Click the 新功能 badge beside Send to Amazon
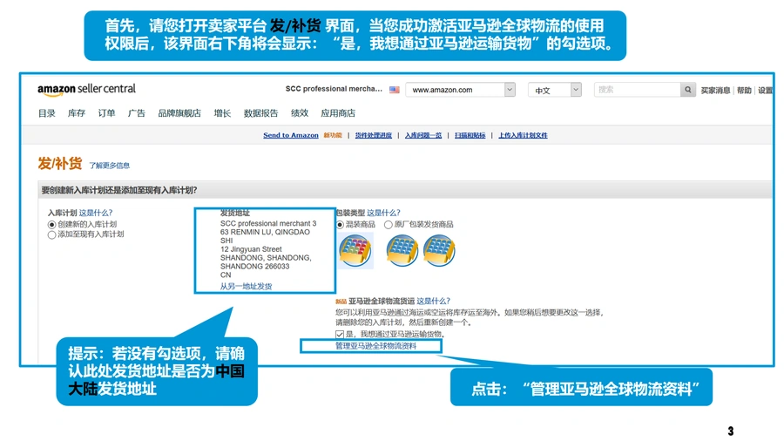This screenshot has height=441, width=784. click(x=333, y=135)
